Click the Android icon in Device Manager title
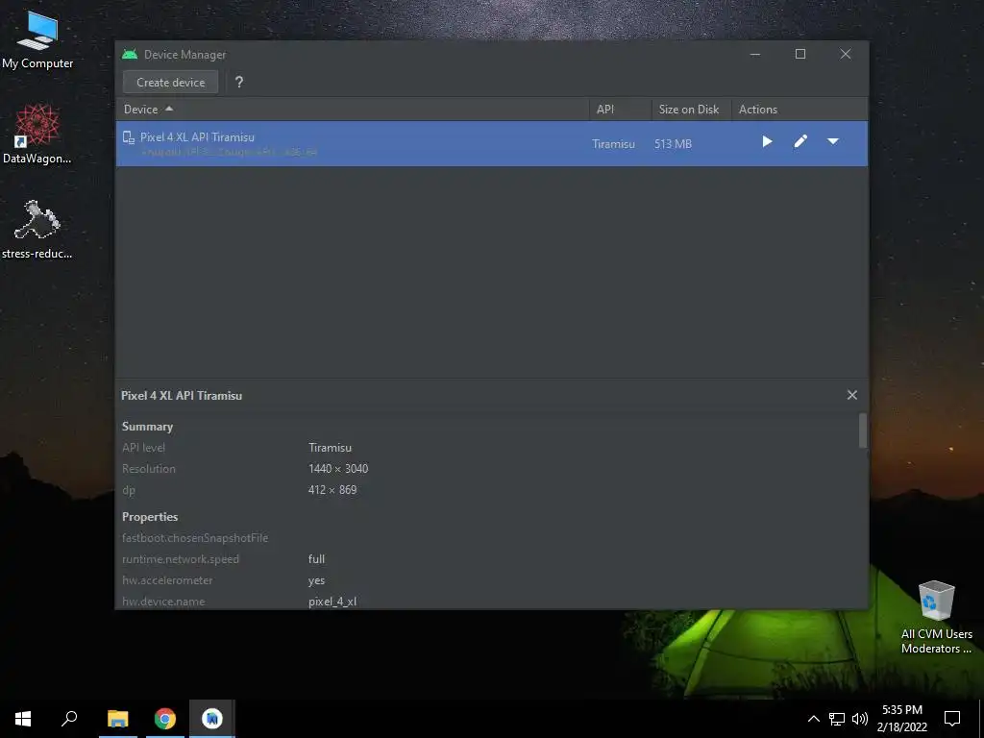The image size is (984, 738). [130, 55]
